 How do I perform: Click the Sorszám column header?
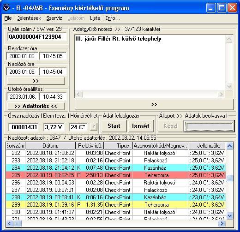pyautogui.click(x=16, y=146)
